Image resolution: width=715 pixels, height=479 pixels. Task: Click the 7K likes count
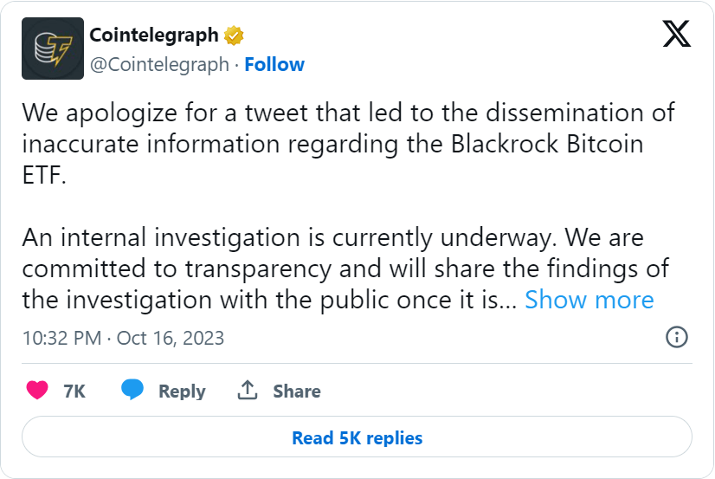point(74,392)
